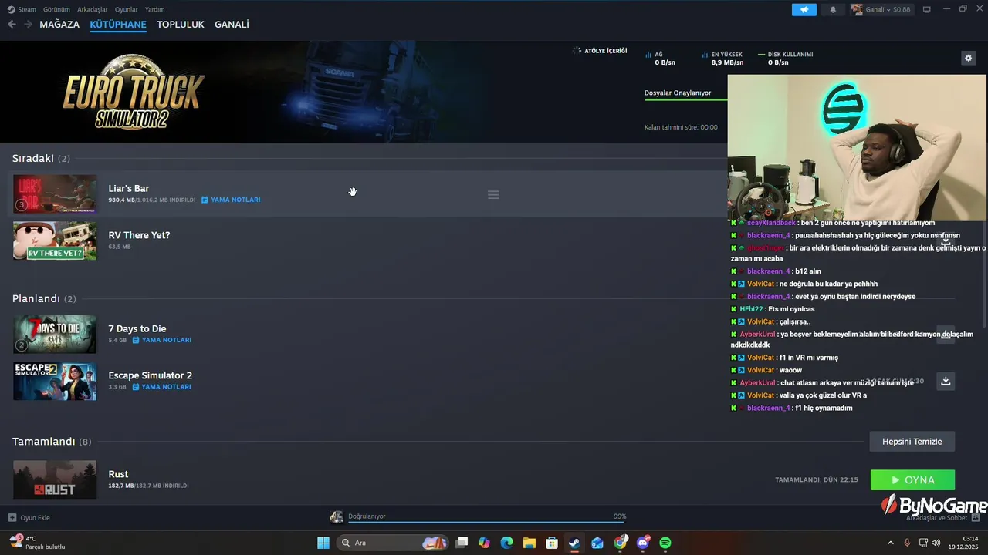Viewport: 988px width, 555px height.
Task: Click the Tamamlandı (8) section heading
Action: 52,442
